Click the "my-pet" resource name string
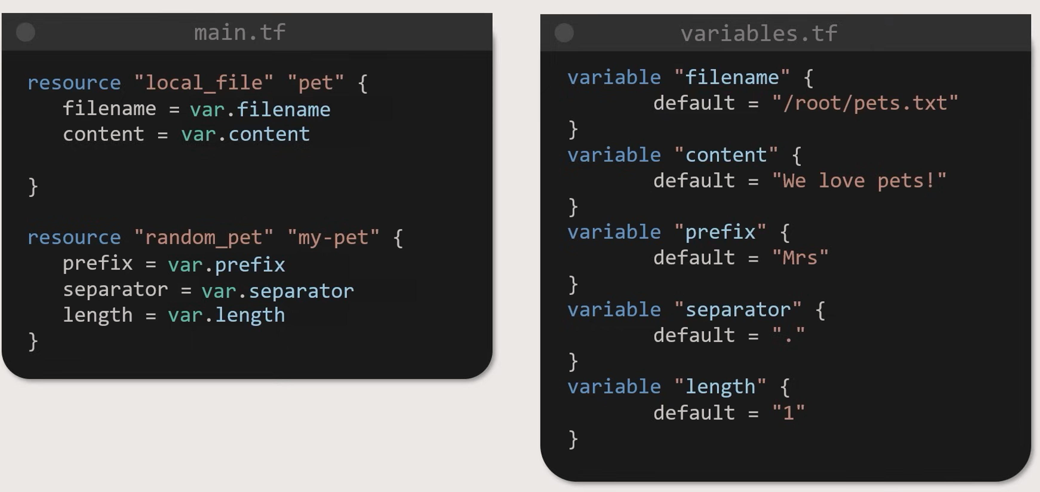Screen dimensions: 1040x492 click(x=333, y=237)
